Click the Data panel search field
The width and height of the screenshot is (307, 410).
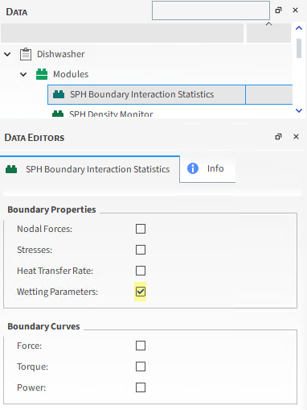(x=211, y=10)
